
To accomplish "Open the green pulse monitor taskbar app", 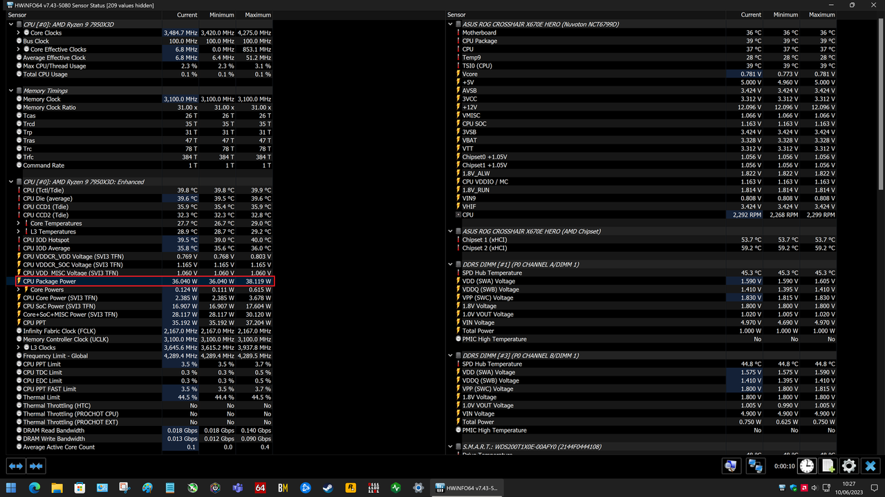I will (x=396, y=487).
